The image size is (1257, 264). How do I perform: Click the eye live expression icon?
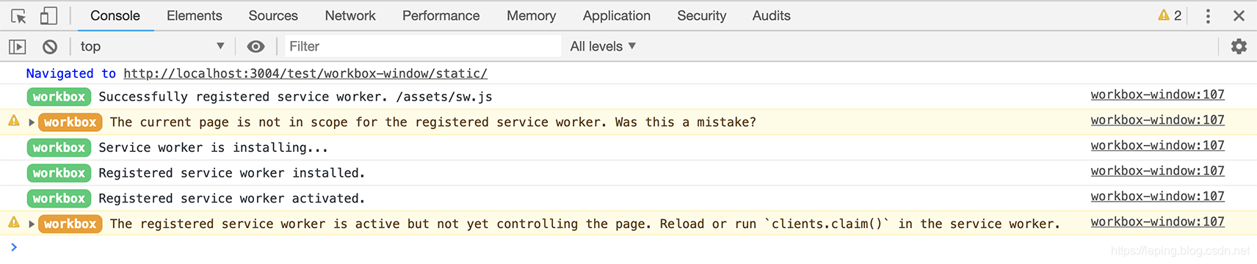point(256,46)
